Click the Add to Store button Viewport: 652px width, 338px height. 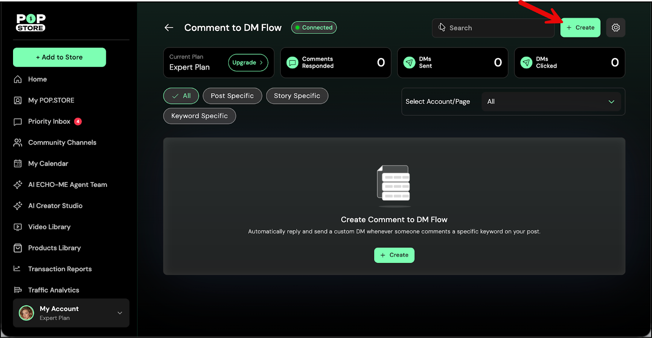pos(59,57)
